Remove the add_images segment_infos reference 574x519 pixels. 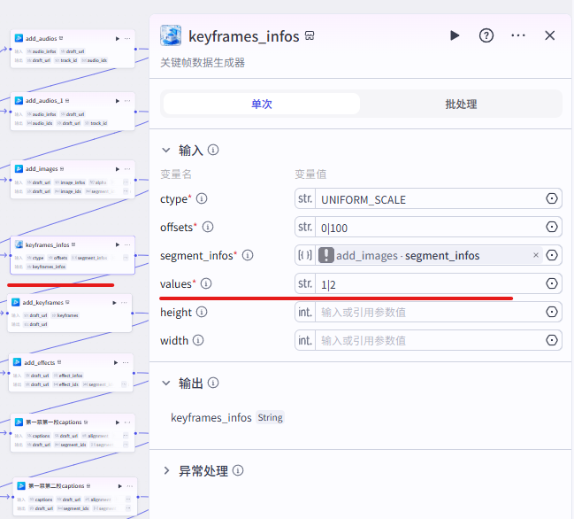coord(536,255)
